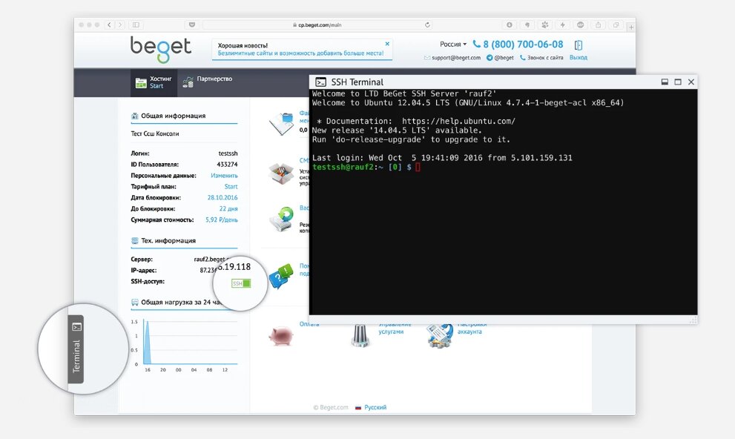Click the Safari downloads icon

tap(510, 24)
